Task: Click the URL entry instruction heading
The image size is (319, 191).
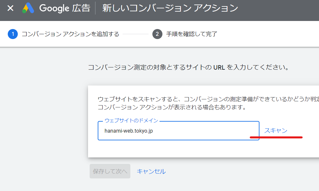Action: coord(188,68)
